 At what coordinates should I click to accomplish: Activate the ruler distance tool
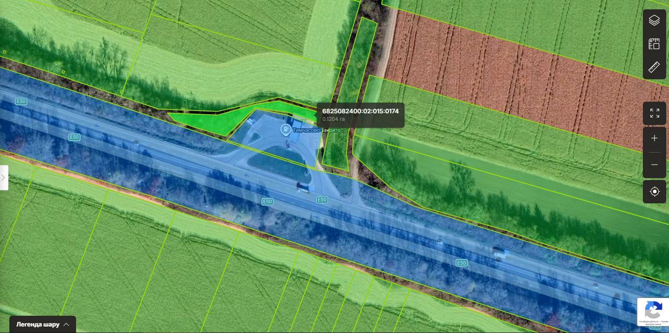tap(654, 68)
